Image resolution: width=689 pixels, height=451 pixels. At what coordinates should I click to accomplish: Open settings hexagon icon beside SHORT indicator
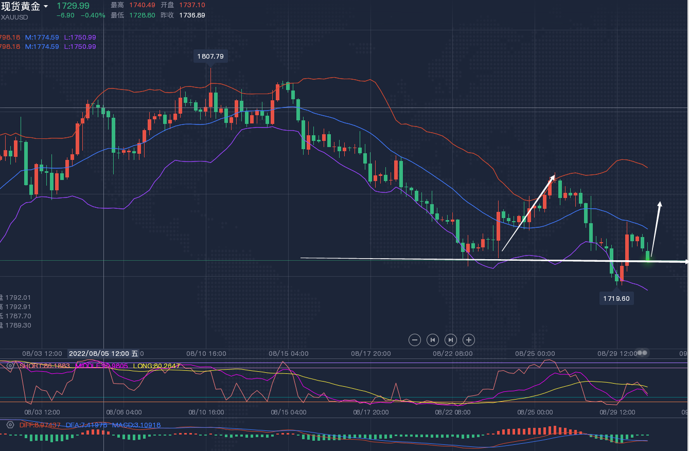[10, 366]
